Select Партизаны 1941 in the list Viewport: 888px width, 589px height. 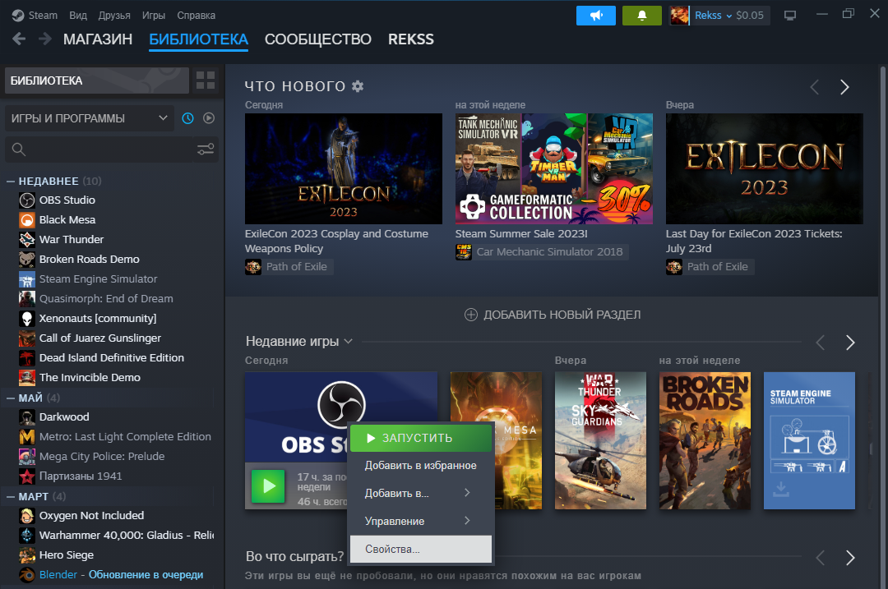[x=81, y=476]
